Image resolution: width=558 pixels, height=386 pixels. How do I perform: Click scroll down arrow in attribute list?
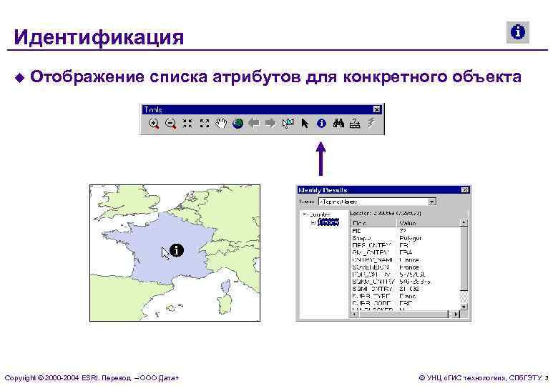[464, 307]
